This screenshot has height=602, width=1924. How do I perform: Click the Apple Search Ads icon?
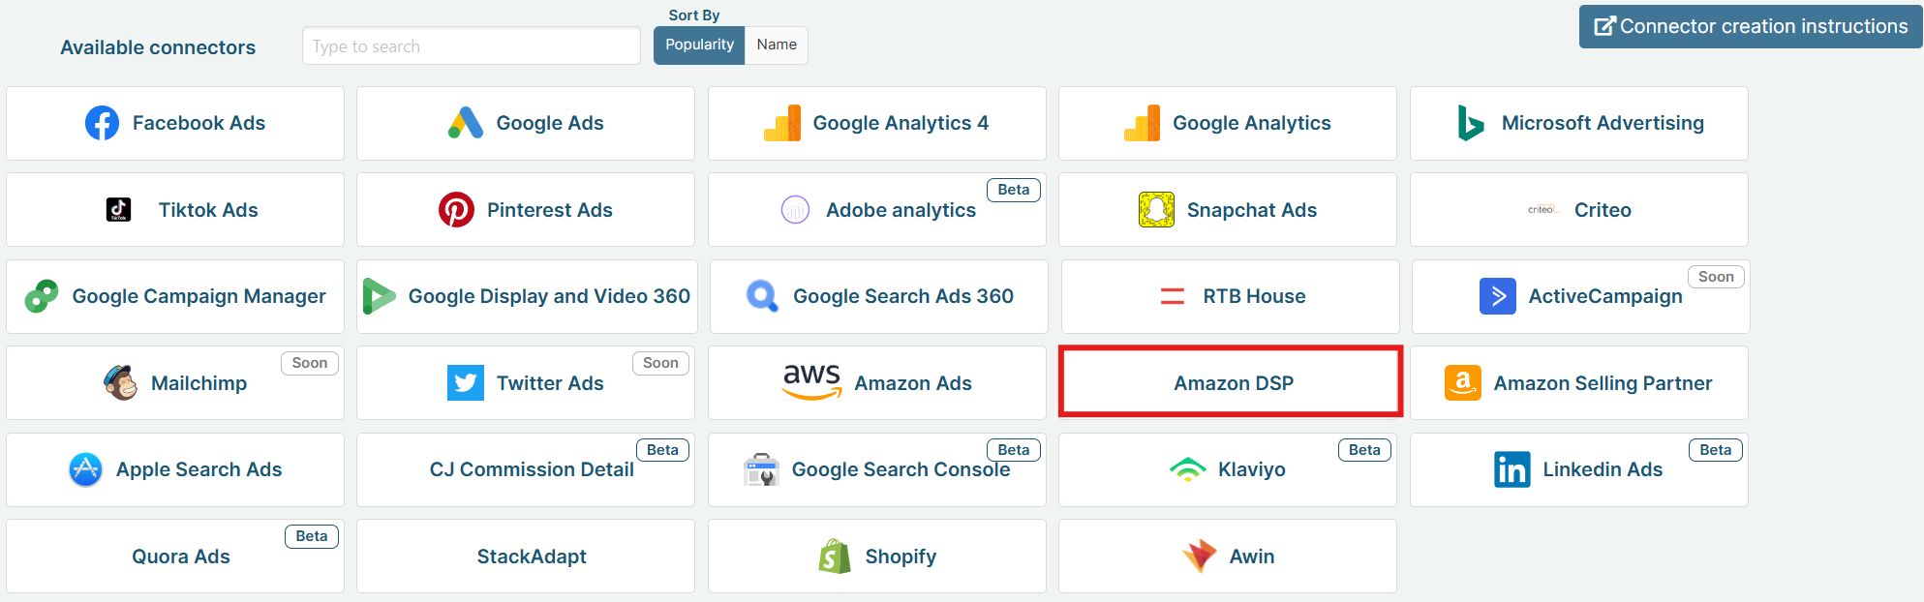[86, 469]
